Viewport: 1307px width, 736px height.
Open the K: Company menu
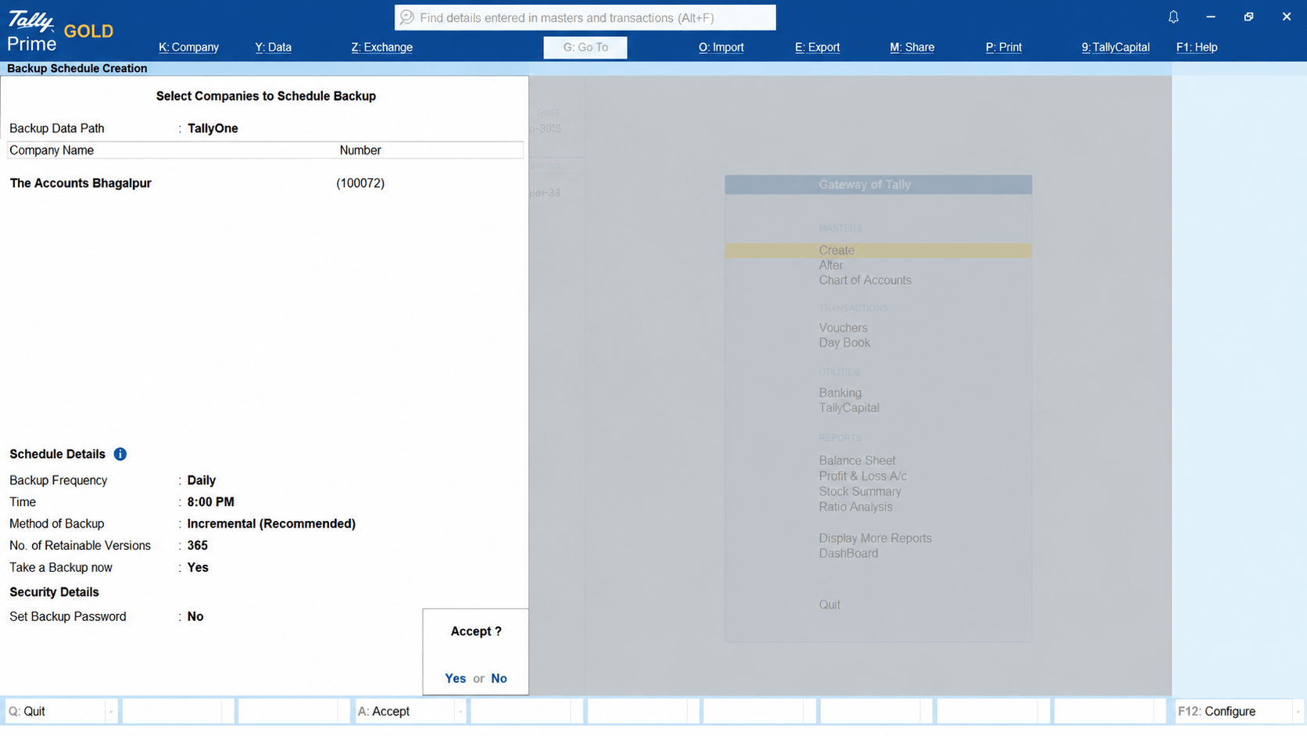click(188, 47)
